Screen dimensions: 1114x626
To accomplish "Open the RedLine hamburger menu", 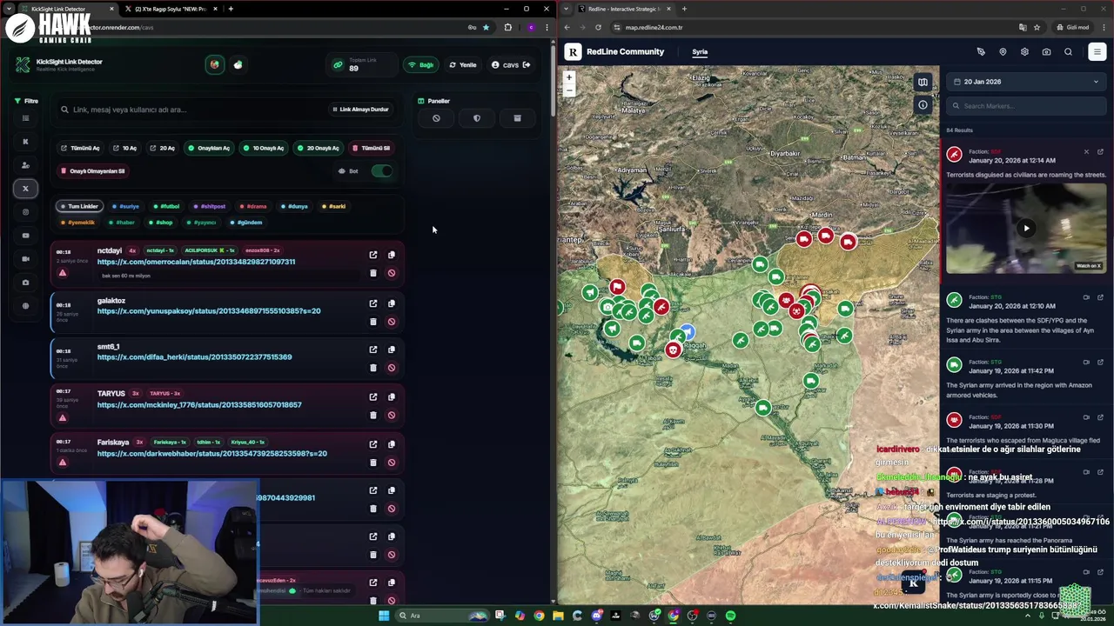I will tap(1097, 52).
